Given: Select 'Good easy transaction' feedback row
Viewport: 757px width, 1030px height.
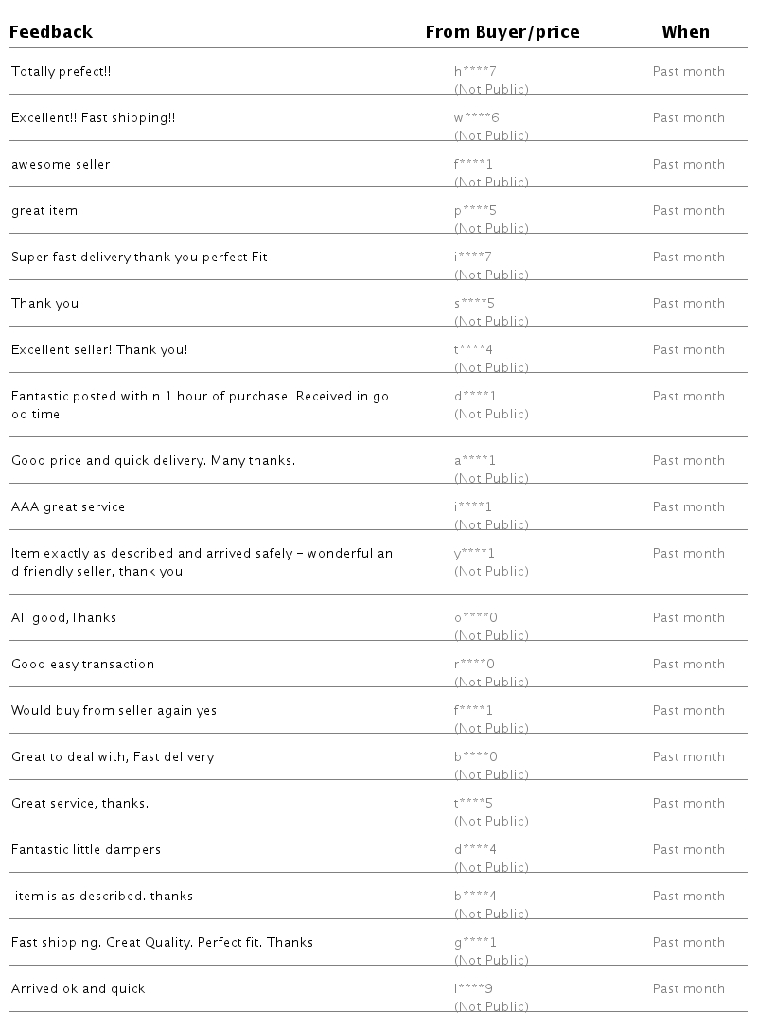Looking at the screenshot, I should click(x=82, y=665).
